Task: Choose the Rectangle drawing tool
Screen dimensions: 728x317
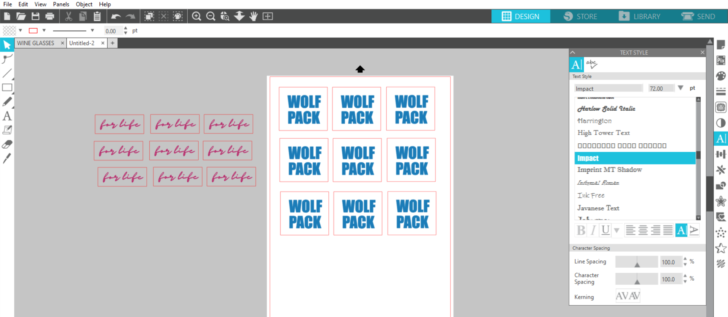Action: [x=7, y=88]
